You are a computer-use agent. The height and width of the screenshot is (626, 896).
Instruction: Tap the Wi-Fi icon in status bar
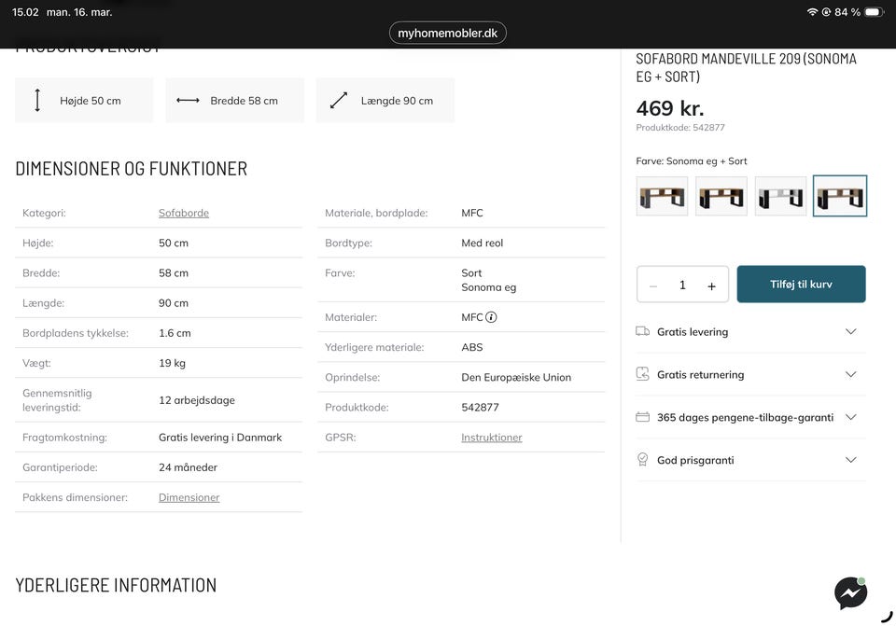(x=812, y=12)
